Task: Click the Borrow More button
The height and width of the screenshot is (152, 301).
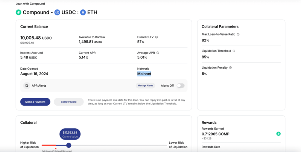Action: coord(69,102)
